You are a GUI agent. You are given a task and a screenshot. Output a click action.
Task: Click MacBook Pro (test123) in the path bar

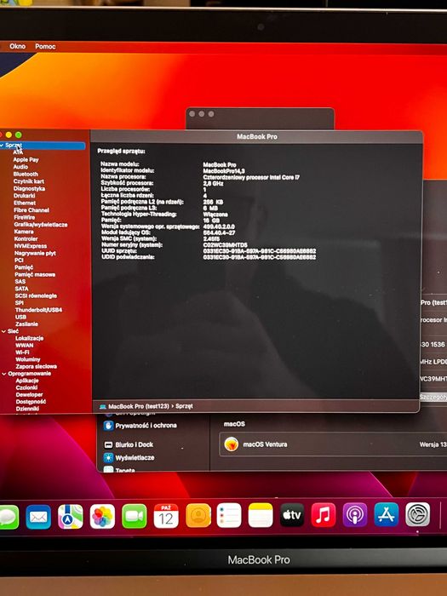tap(138, 406)
